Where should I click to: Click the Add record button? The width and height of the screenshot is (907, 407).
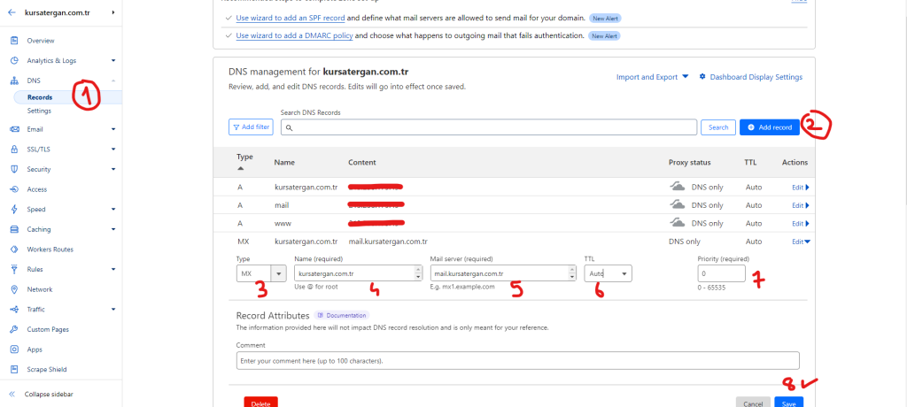click(x=770, y=127)
